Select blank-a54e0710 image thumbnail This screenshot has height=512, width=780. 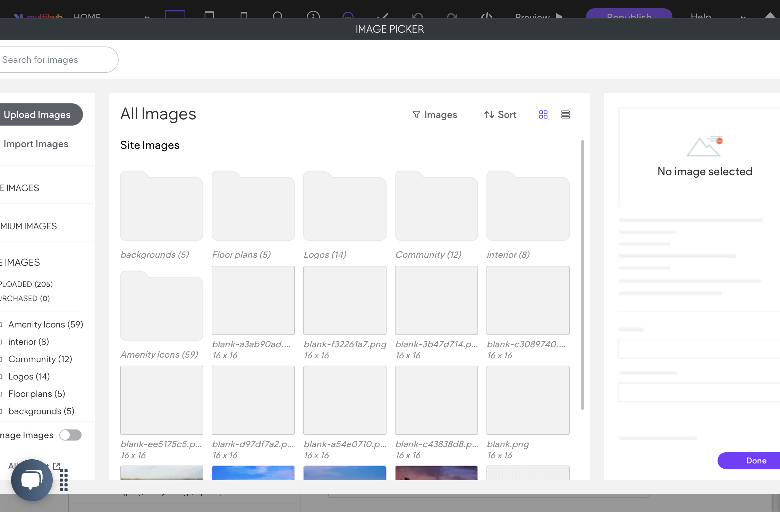pyautogui.click(x=345, y=400)
